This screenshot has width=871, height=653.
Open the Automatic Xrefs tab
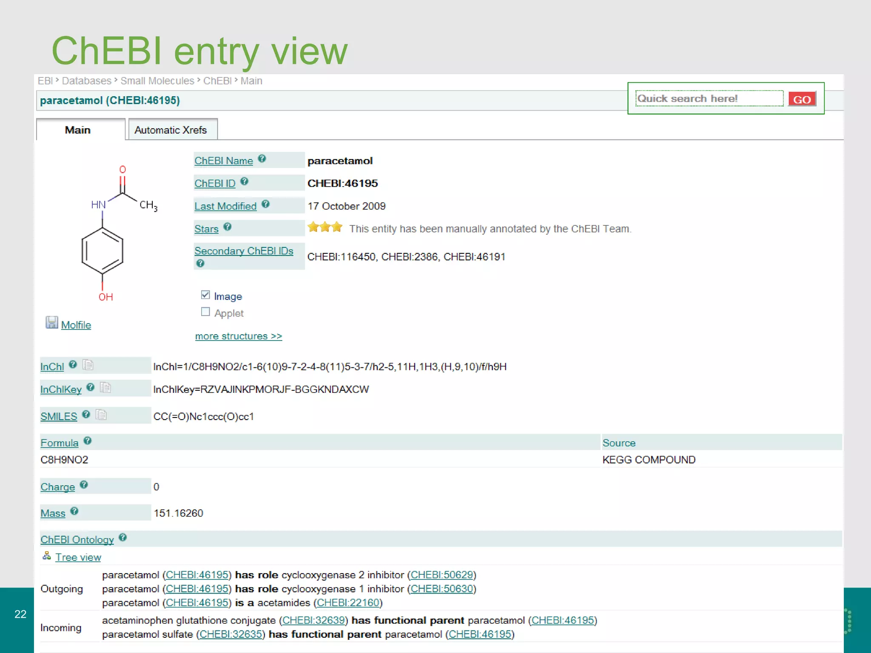(173, 130)
